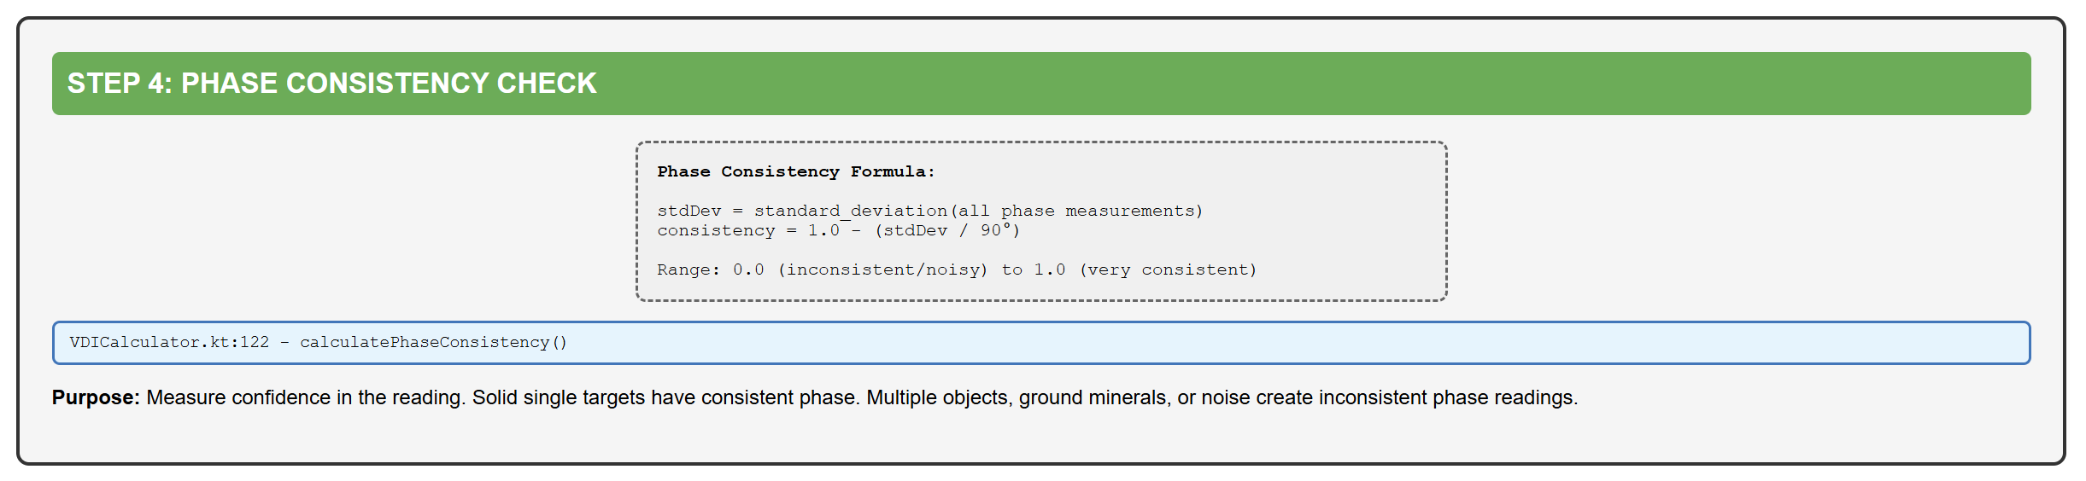
Task: Click the 'VDICalculator.kt:122' file reference
Action: 169,343
